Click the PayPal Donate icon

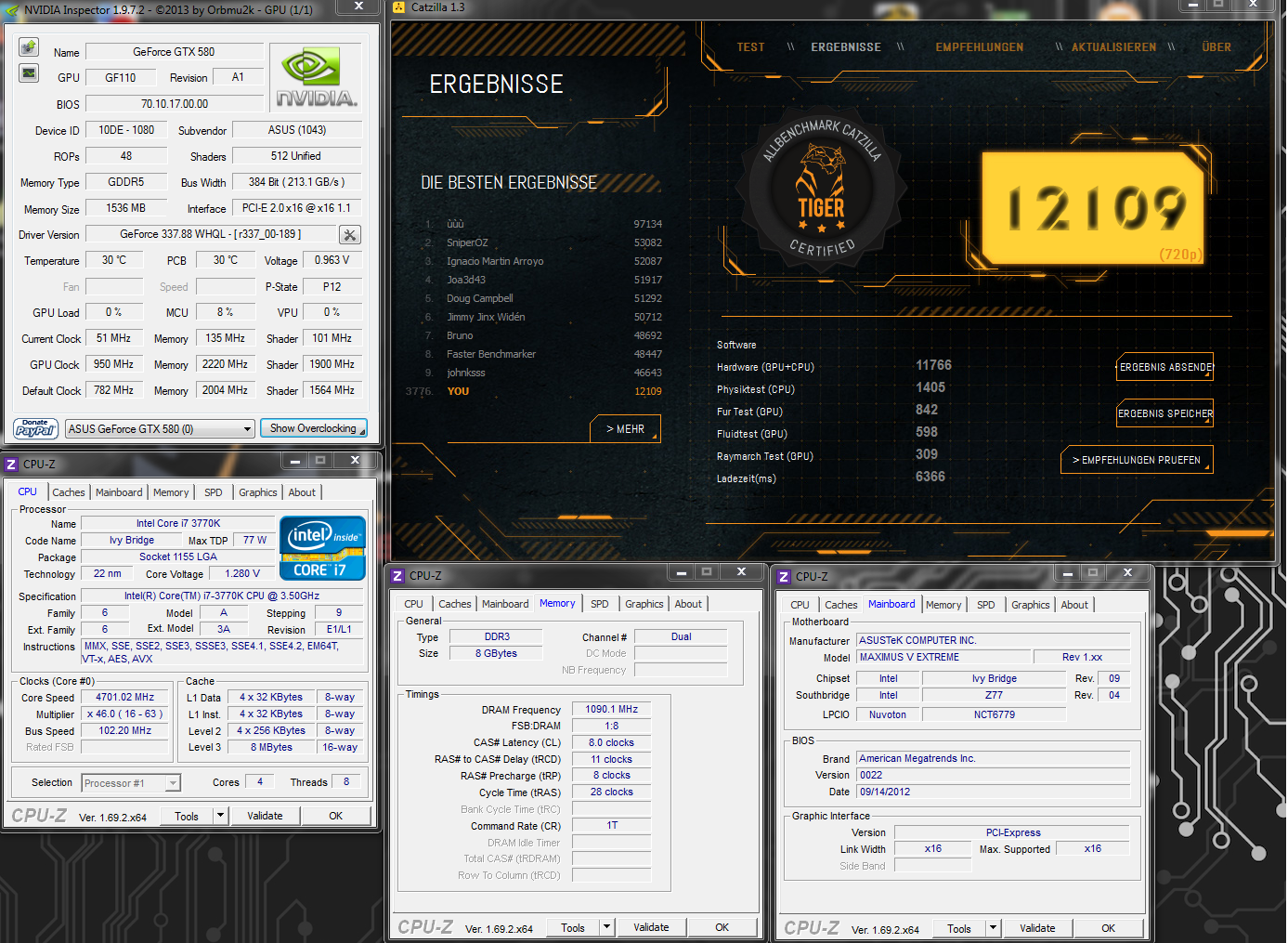click(x=36, y=428)
